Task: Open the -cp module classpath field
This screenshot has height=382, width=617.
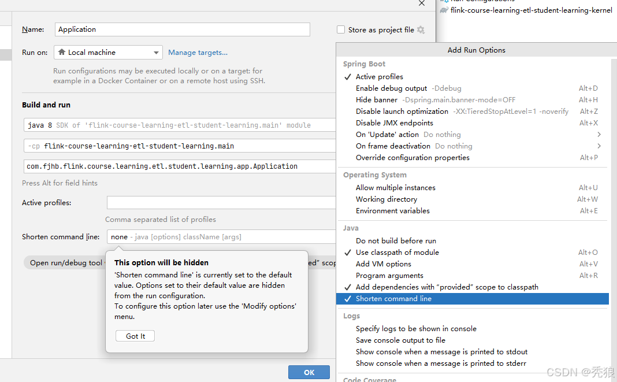Action: 180,146
